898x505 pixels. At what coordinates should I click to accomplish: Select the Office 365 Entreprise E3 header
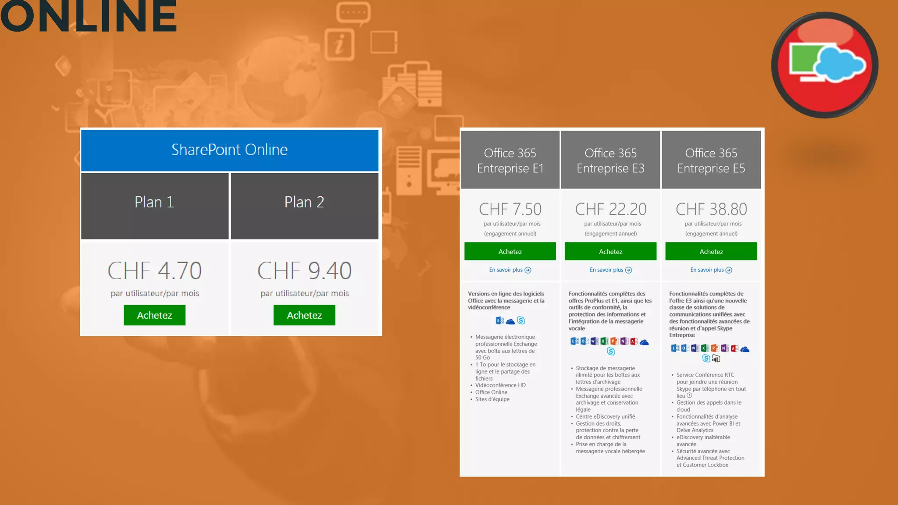(610, 160)
